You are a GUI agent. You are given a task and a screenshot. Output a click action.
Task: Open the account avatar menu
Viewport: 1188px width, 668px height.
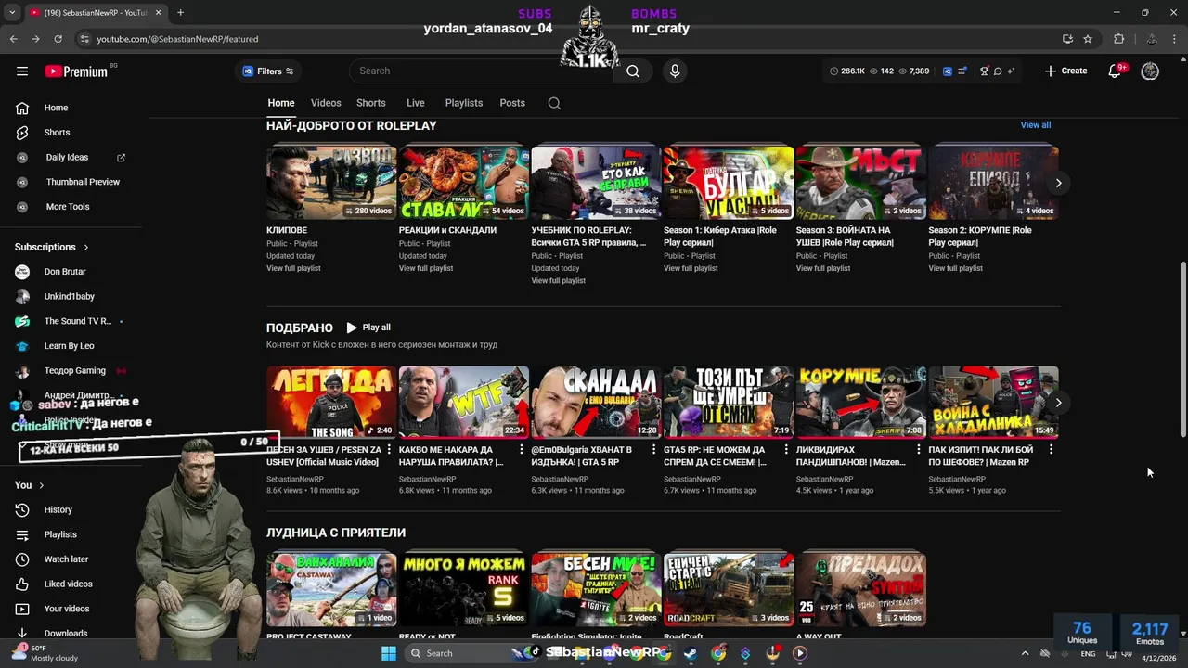coord(1150,71)
